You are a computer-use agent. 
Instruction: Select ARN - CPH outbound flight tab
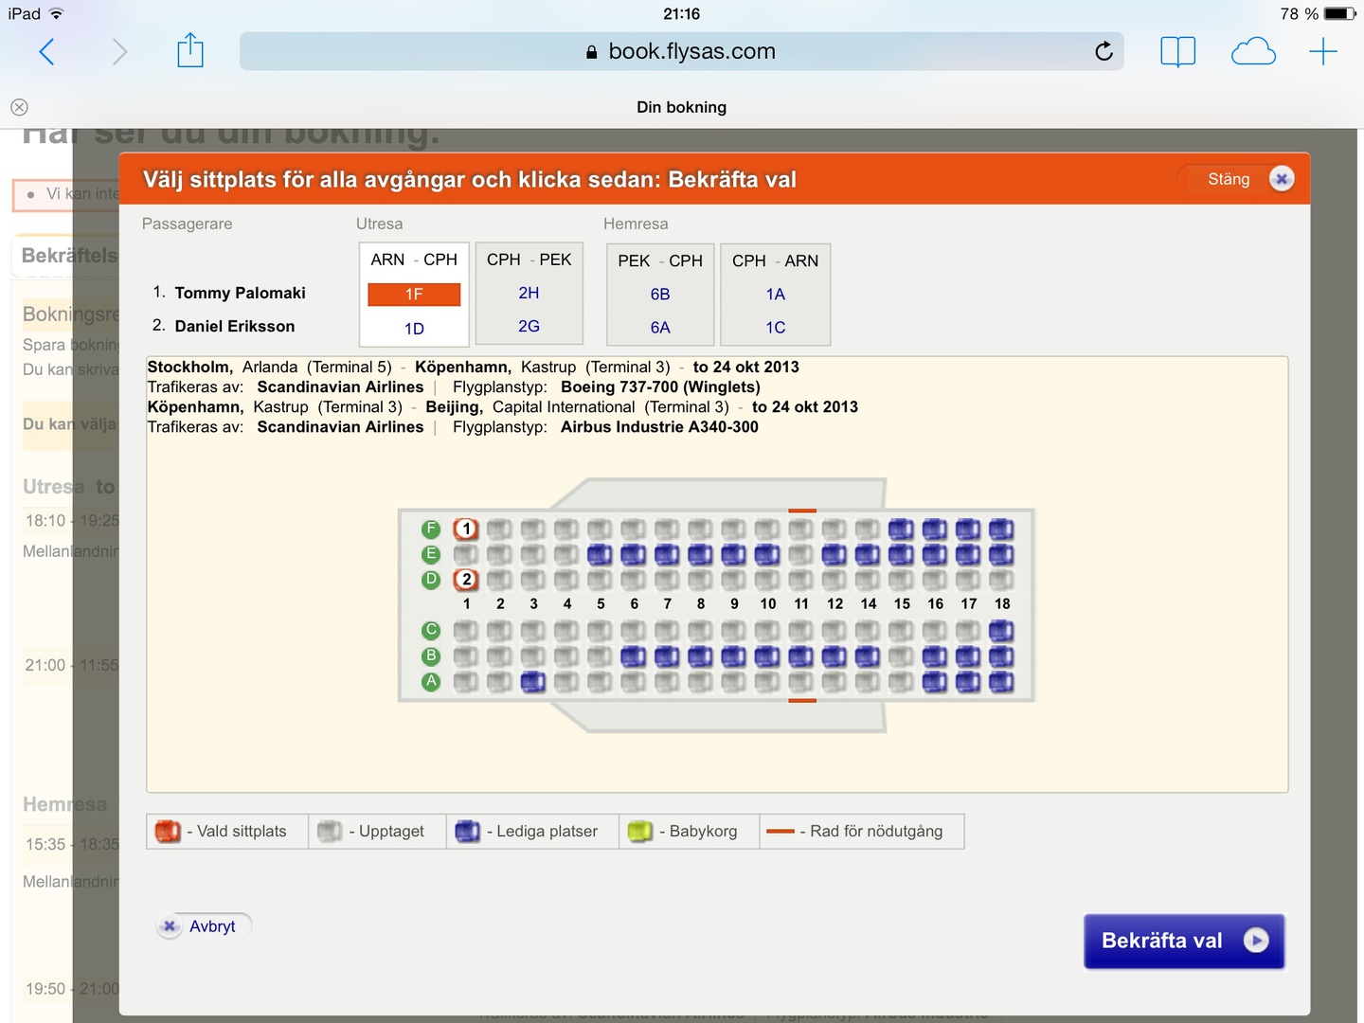tap(414, 260)
